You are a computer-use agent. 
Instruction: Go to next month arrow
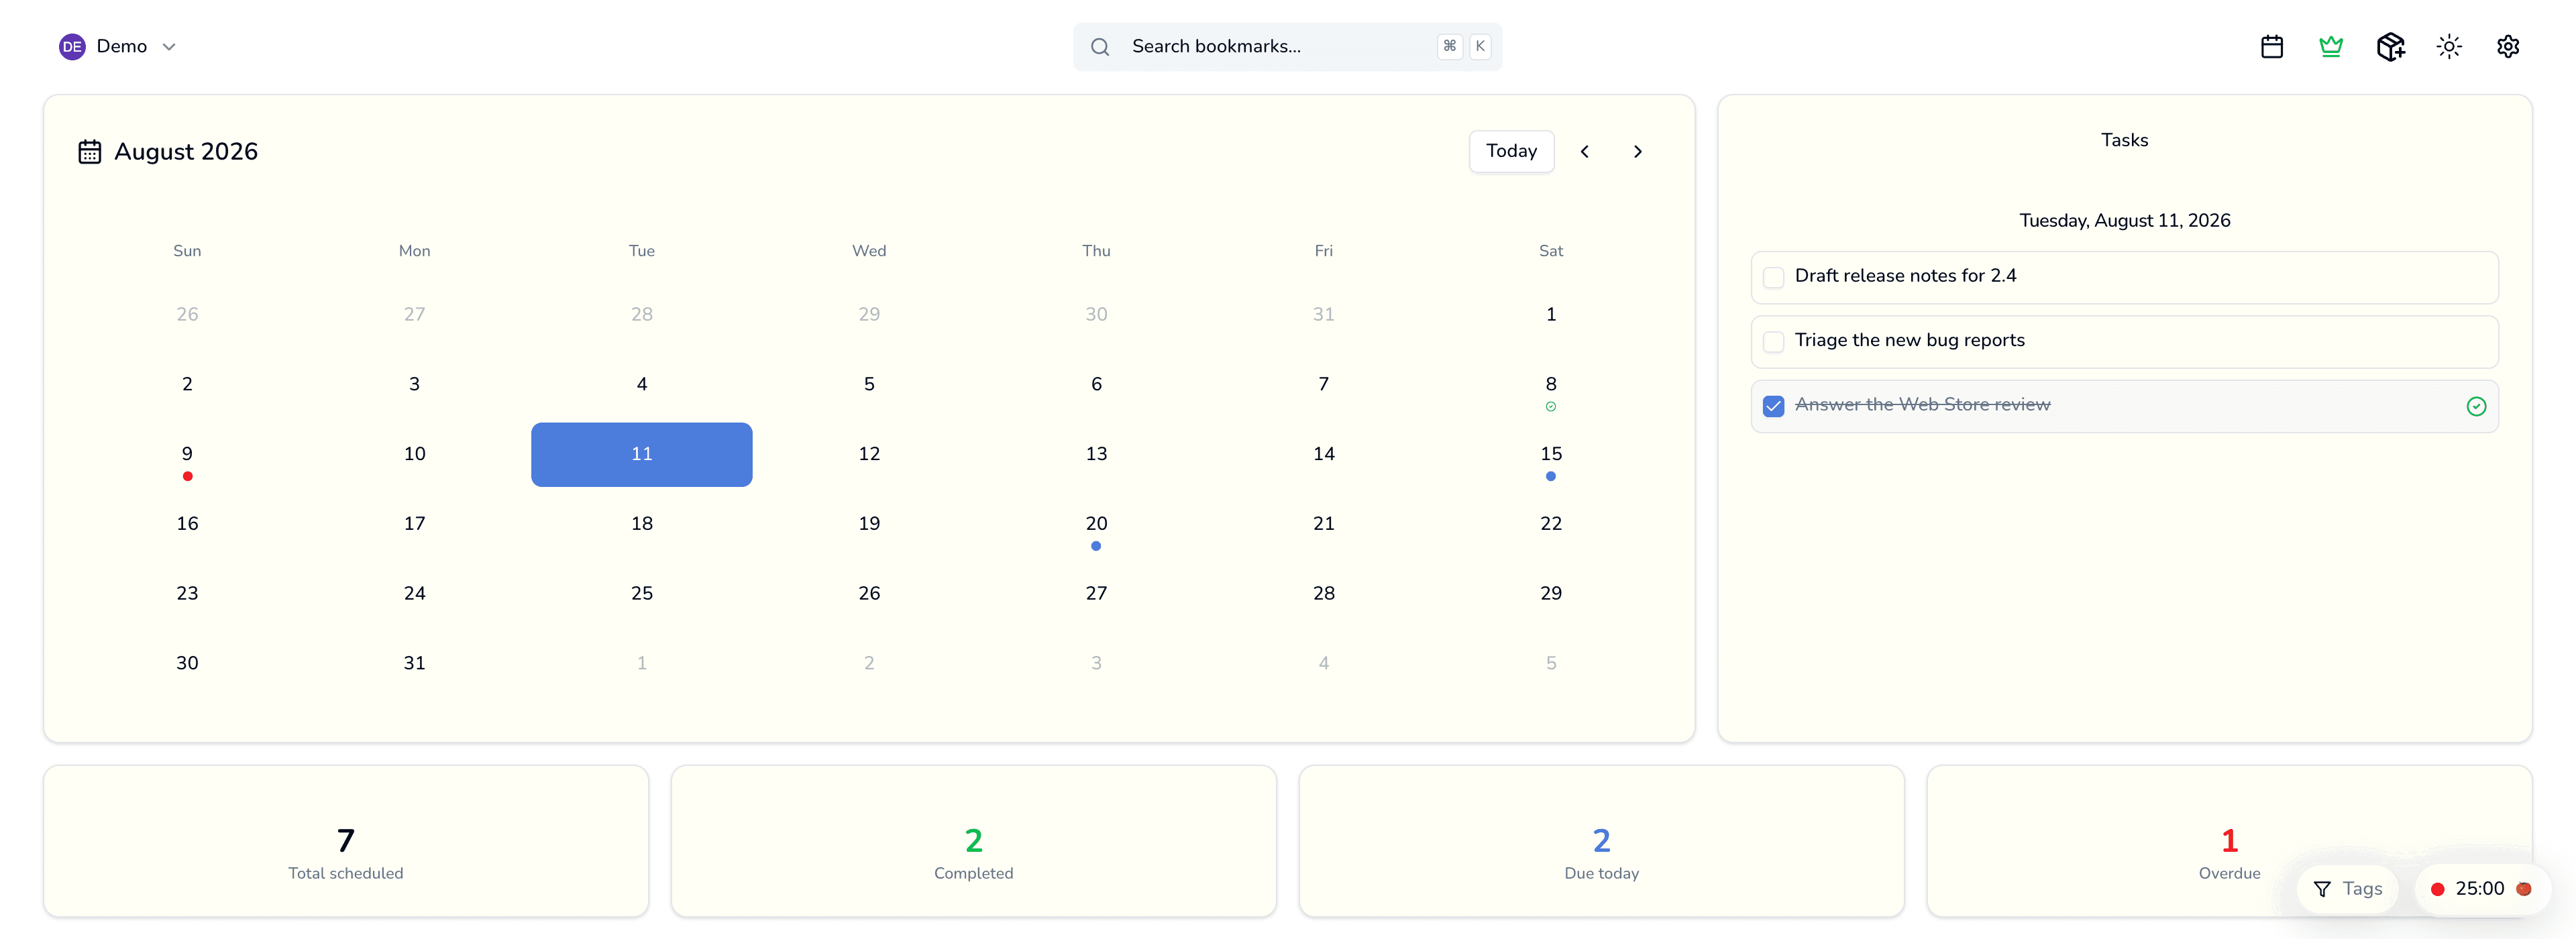1638,152
